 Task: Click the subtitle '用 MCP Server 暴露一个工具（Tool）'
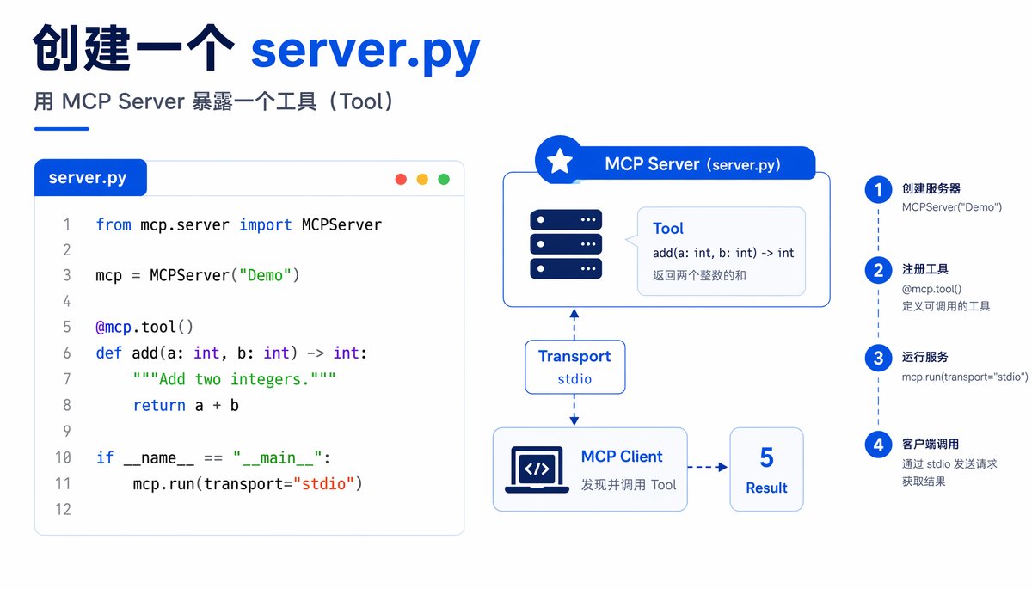[x=216, y=101]
